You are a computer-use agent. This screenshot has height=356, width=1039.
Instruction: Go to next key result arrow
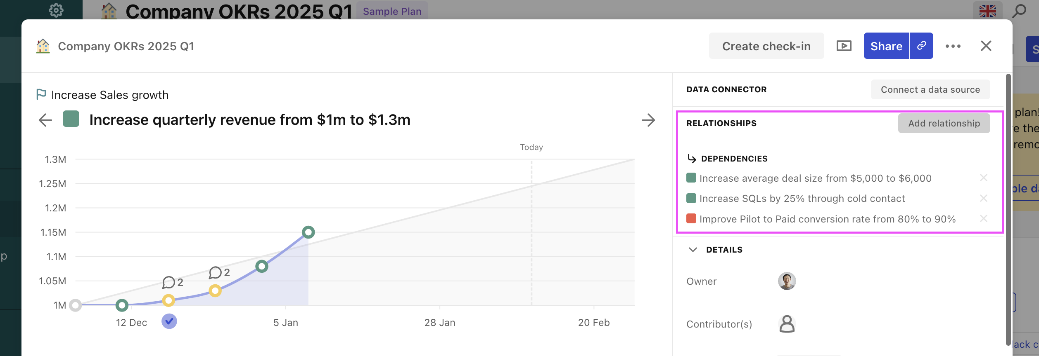pos(648,120)
